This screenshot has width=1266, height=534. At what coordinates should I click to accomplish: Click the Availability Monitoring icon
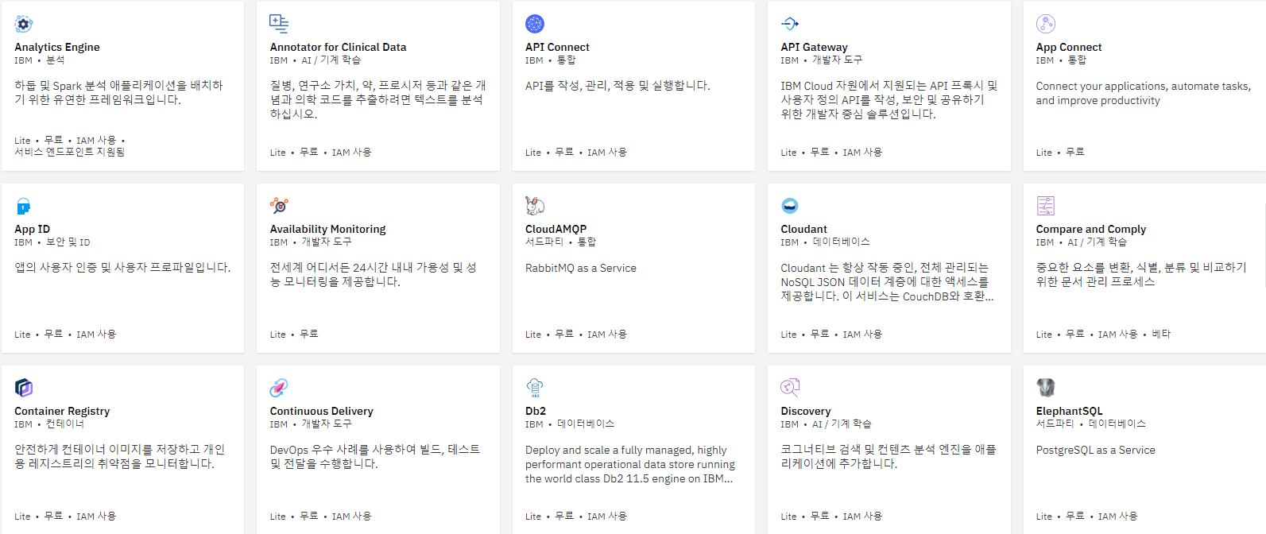(279, 206)
